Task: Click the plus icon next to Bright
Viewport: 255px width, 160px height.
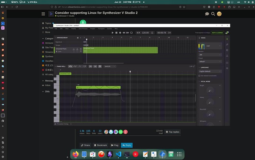Action: click(x=220, y=86)
